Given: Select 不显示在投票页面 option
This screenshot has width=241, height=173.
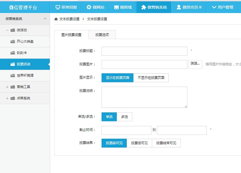Looking at the screenshot, I should (x=151, y=78).
